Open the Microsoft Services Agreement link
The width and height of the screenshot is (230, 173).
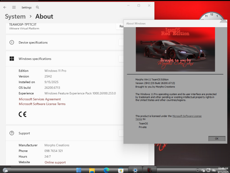[x=40, y=99]
